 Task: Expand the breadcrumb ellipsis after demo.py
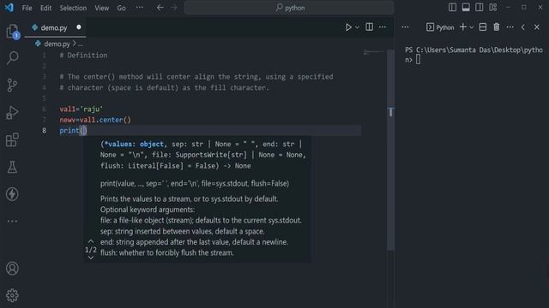[81, 44]
